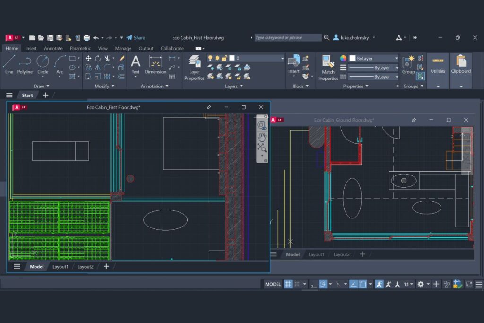Screen dimensions: 484x323
Task: Toggle the drawing grid display in status bar
Action: (x=288, y=284)
